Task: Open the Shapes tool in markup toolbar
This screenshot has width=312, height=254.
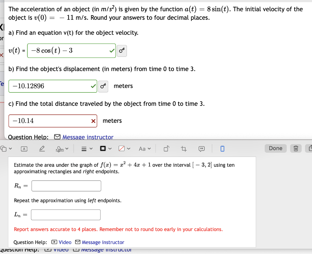Action: tap(3, 148)
